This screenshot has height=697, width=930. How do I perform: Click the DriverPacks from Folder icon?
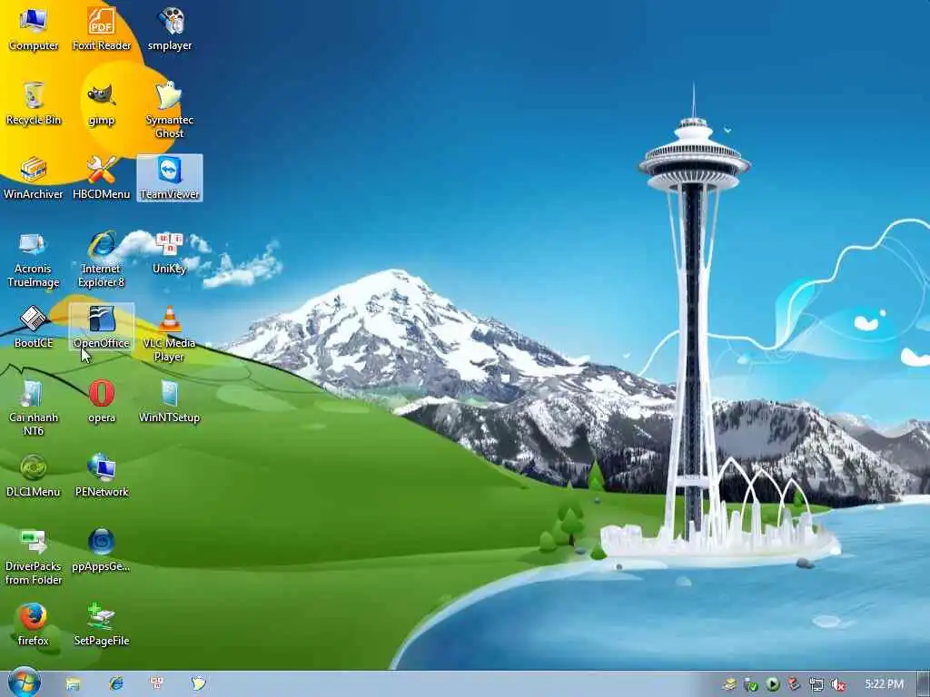34,557
